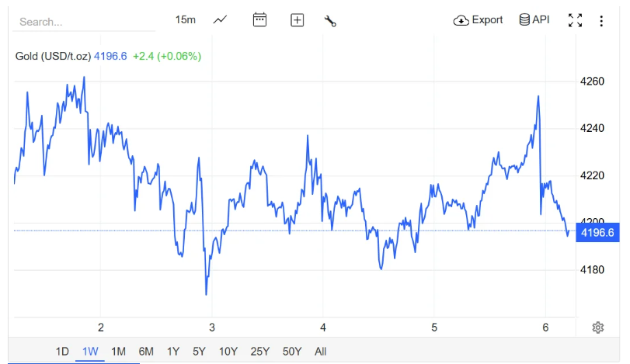Screen dimensions: 630x364
Task: Show All historical data
Action: click(320, 352)
